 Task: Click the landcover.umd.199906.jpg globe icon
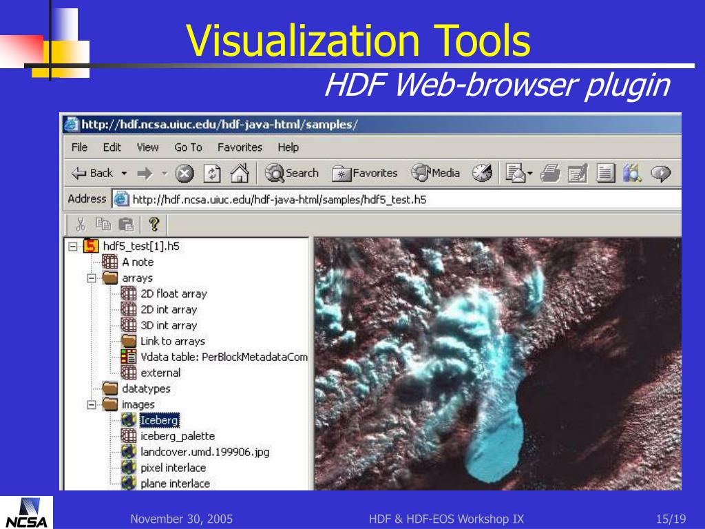click(129, 452)
